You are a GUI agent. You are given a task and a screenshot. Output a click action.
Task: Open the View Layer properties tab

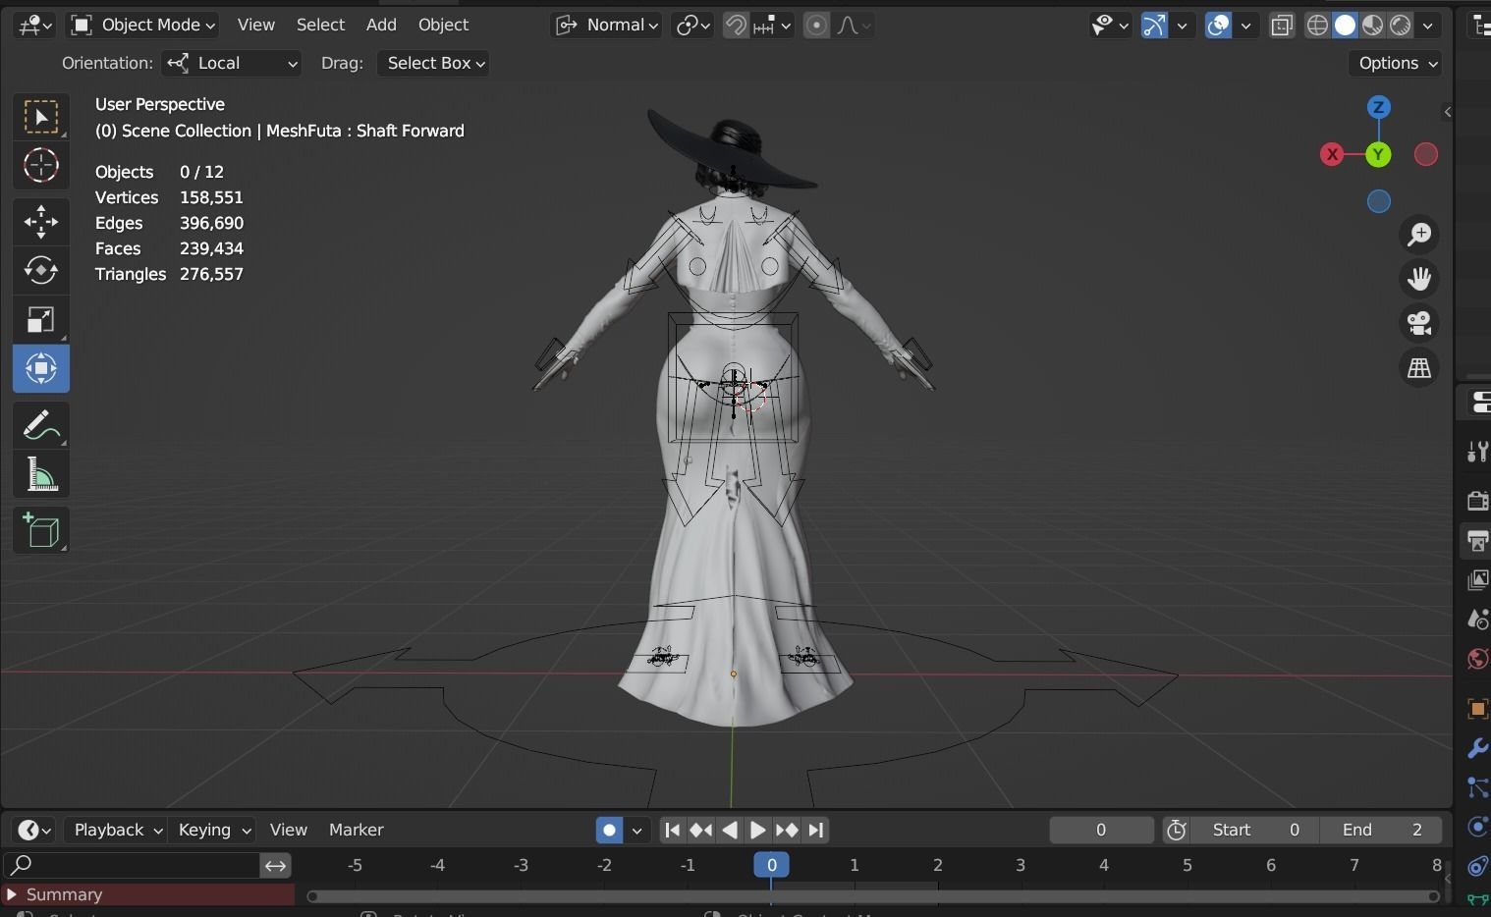click(x=1477, y=580)
